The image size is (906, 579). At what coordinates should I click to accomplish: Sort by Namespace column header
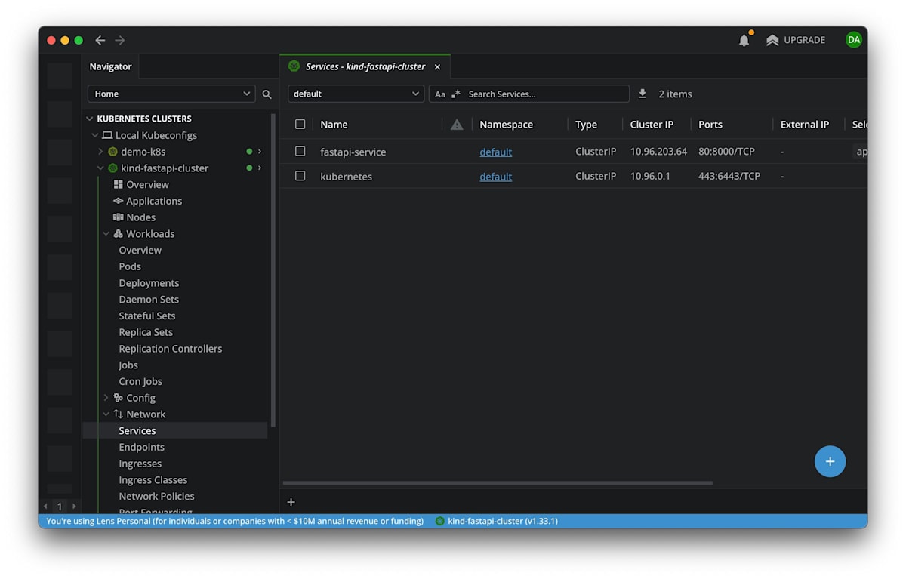(x=506, y=125)
